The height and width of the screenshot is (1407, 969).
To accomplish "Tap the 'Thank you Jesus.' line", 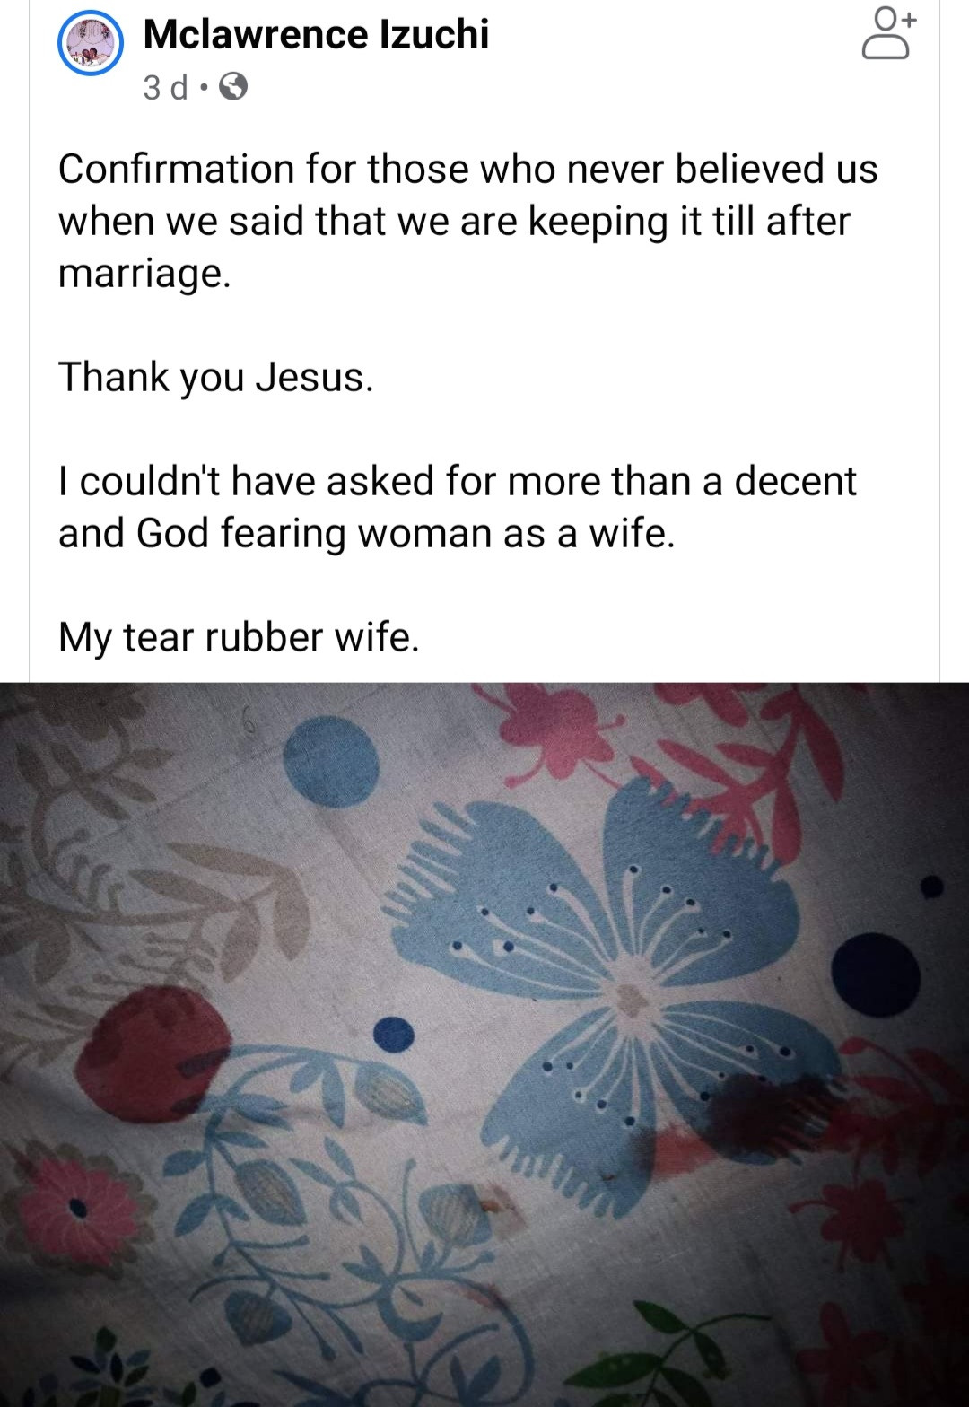I will click(x=215, y=377).
